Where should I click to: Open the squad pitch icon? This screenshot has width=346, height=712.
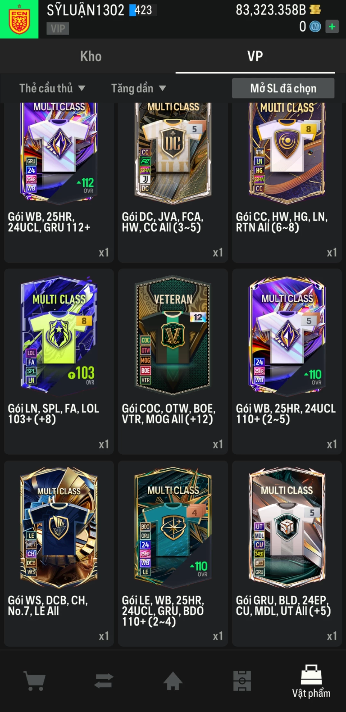[242, 681]
